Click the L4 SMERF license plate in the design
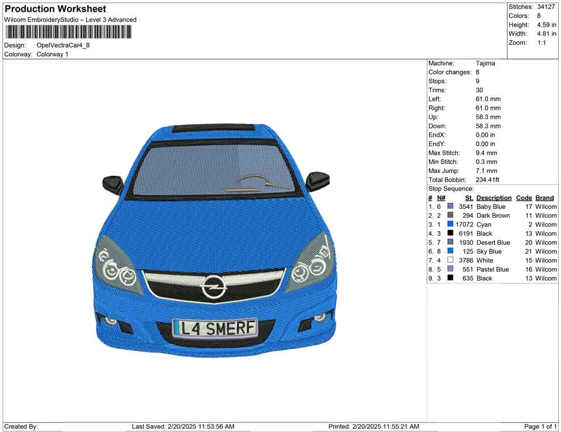This screenshot has height=432, width=561. 215,327
